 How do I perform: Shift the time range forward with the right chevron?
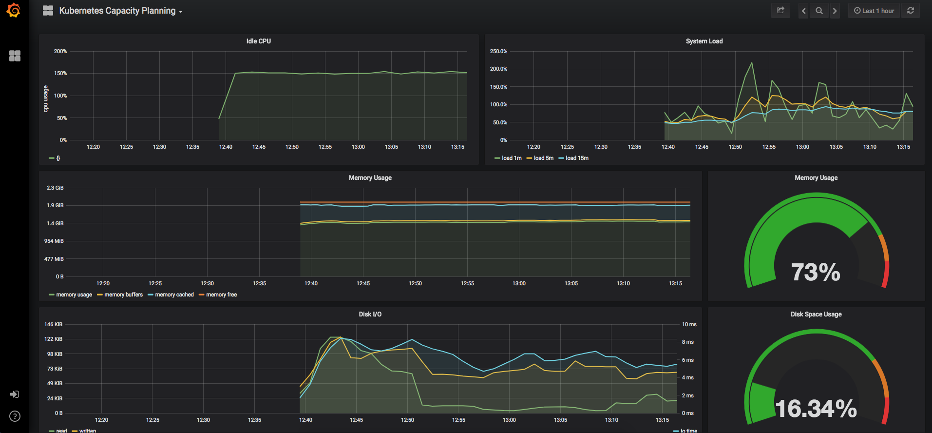[x=835, y=11]
